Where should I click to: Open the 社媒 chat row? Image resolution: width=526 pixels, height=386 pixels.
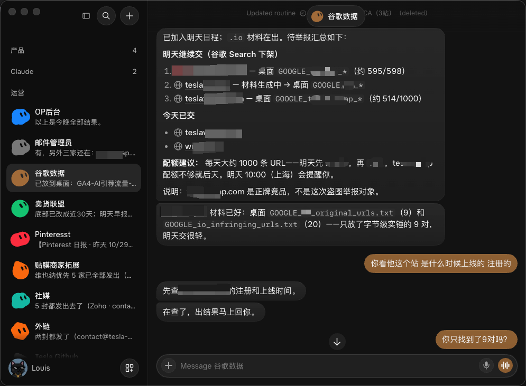(74, 300)
